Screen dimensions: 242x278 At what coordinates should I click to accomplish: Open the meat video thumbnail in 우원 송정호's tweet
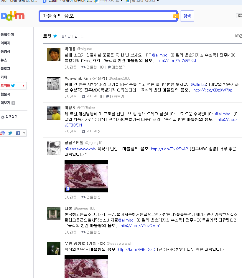click(x=86, y=267)
